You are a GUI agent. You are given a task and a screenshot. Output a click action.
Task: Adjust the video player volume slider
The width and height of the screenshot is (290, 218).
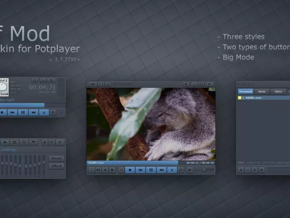(205, 170)
